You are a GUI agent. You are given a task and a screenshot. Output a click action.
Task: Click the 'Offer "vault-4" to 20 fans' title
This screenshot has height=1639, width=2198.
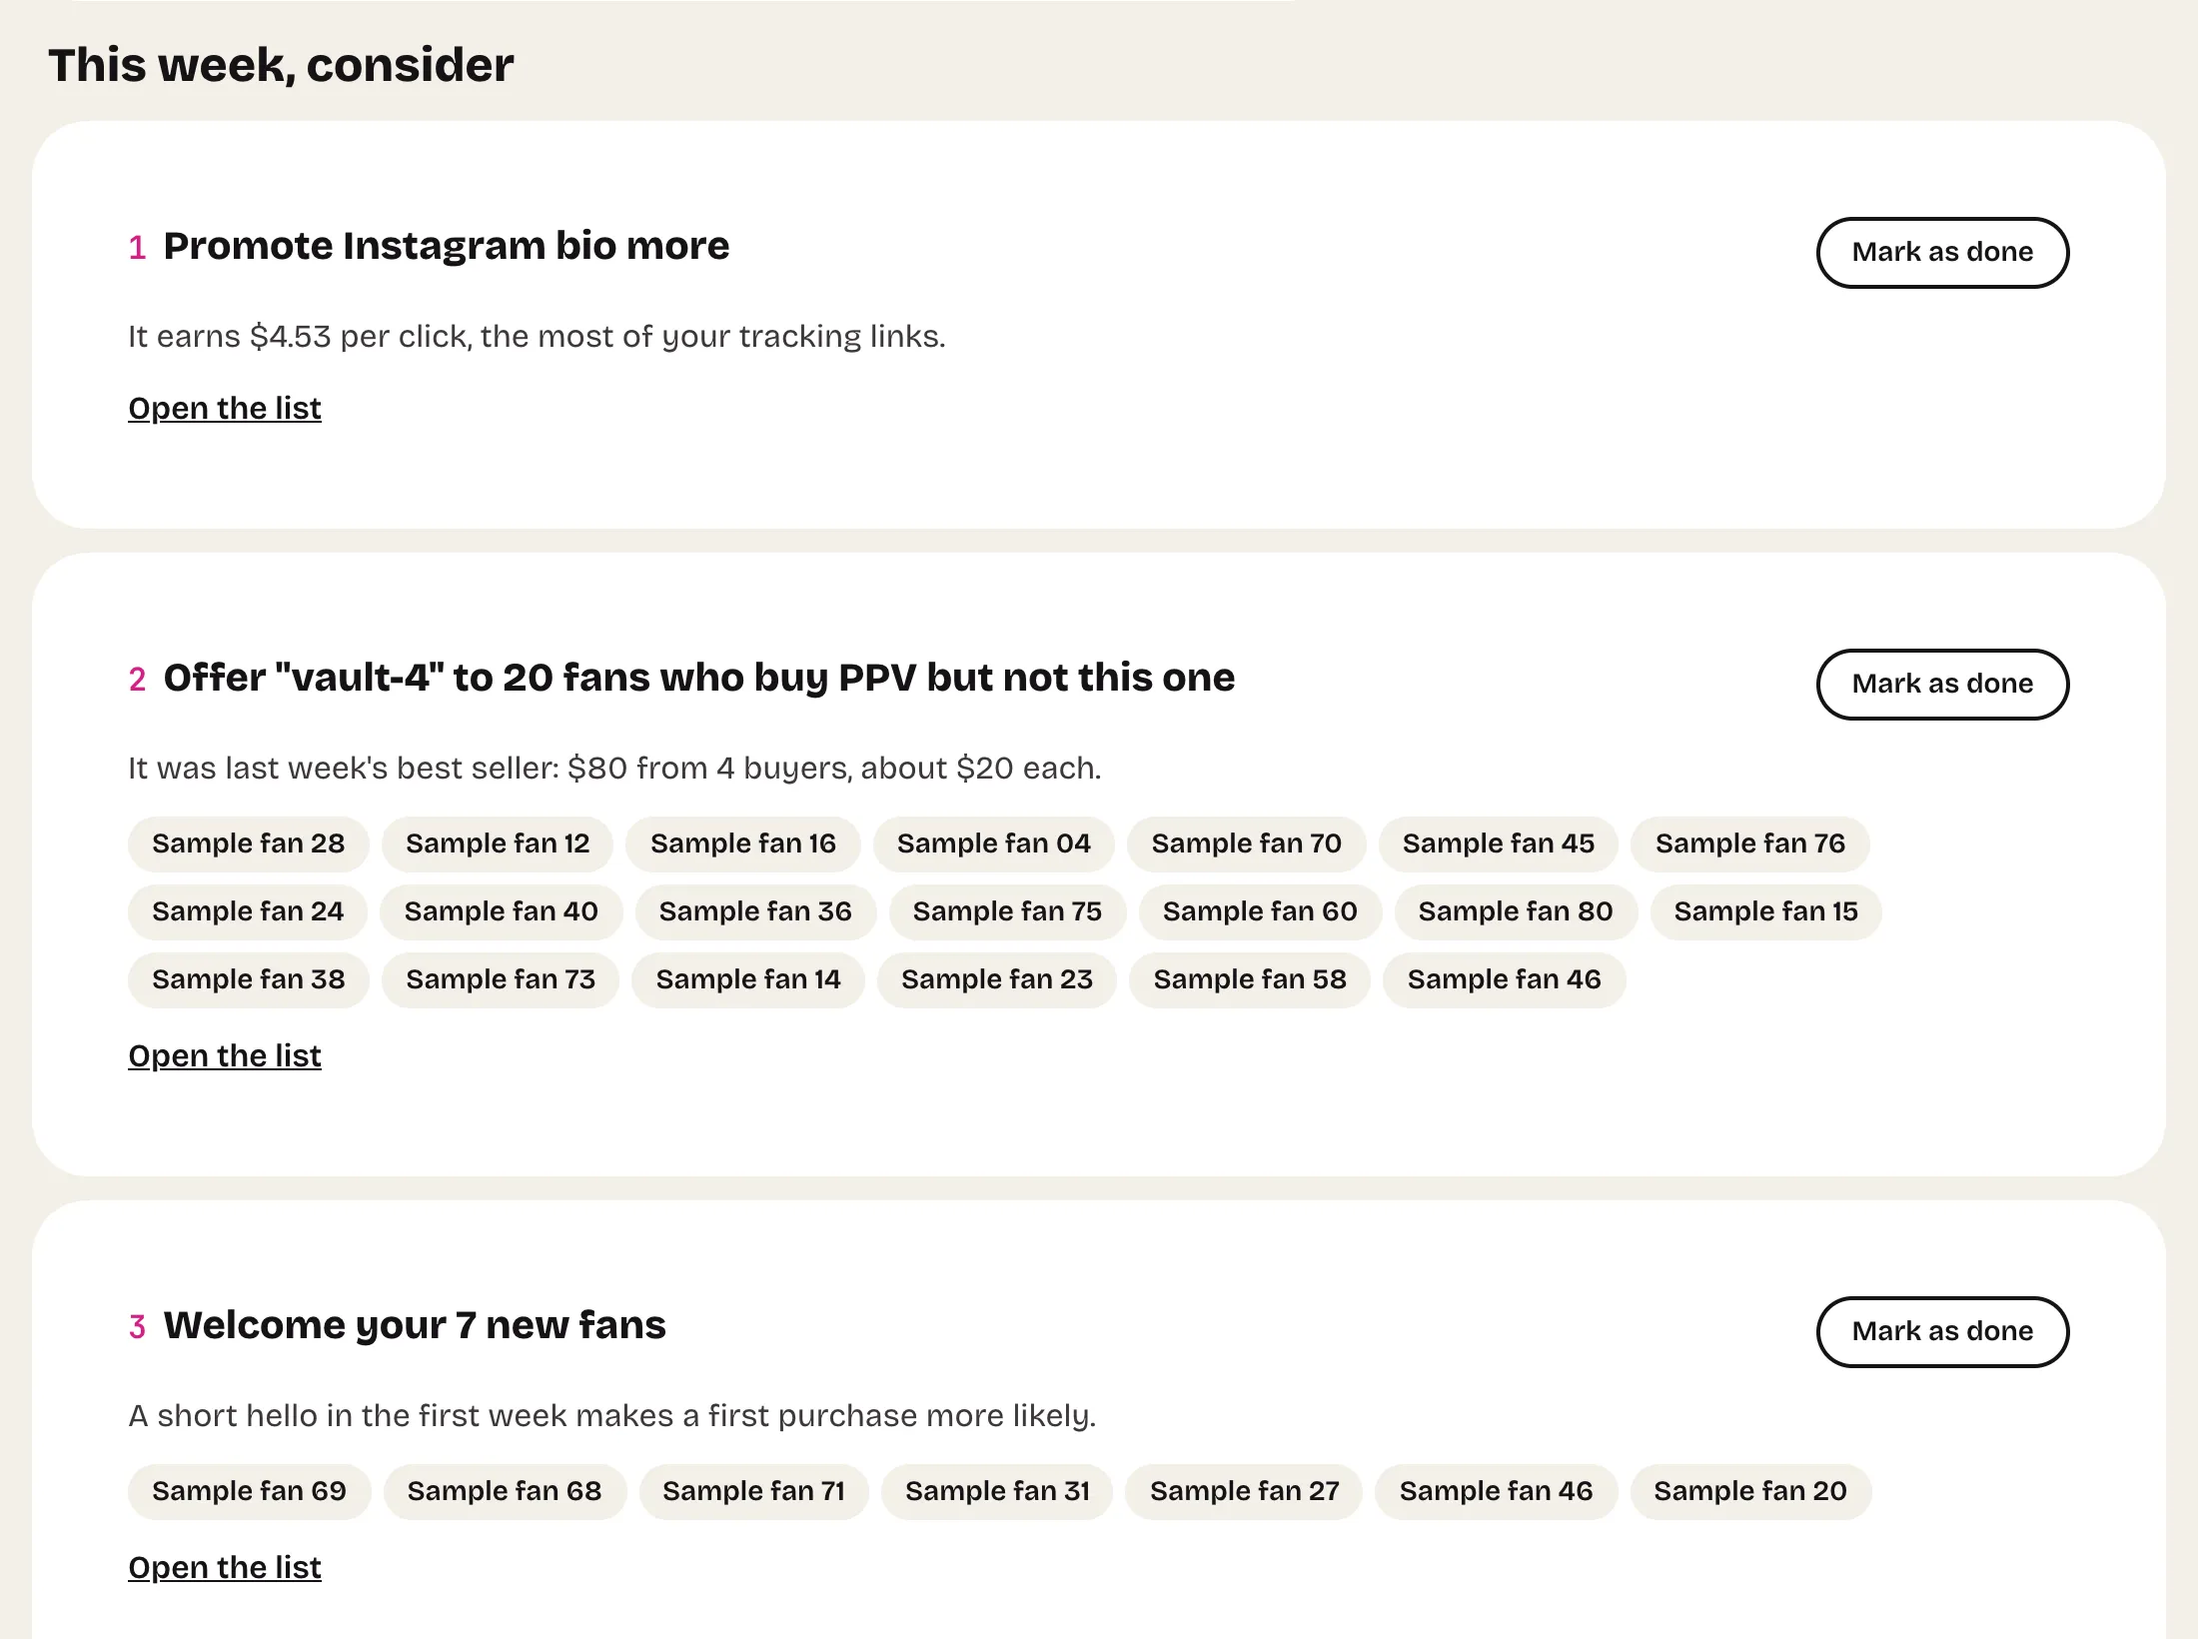(x=699, y=678)
